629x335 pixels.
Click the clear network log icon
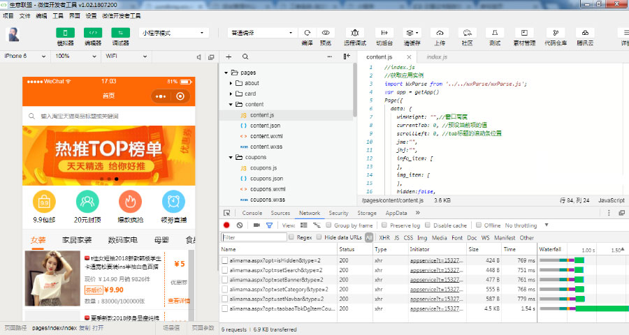coord(240,225)
